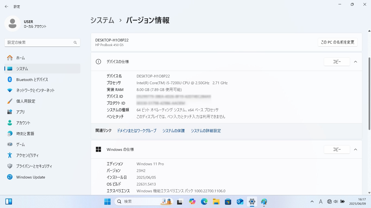Open network volume battery quick settings
The width and height of the screenshot is (371, 208).
336,201
